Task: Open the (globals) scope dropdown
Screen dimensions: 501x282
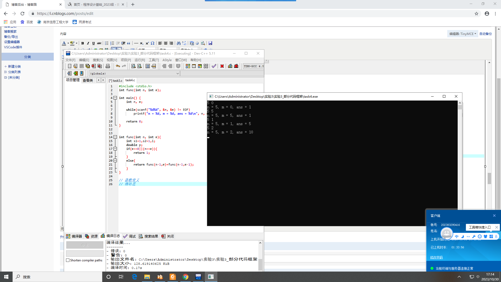Action: (177, 74)
